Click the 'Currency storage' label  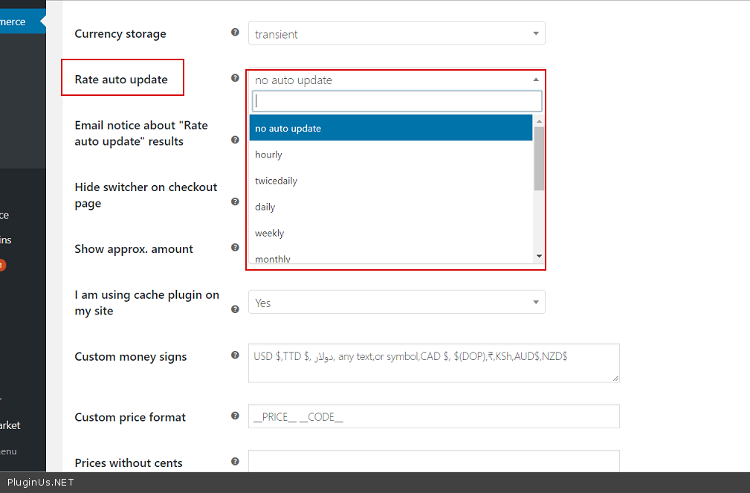click(120, 34)
